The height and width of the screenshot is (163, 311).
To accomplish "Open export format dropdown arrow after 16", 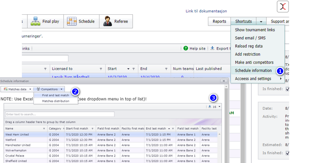I will coord(219,106).
